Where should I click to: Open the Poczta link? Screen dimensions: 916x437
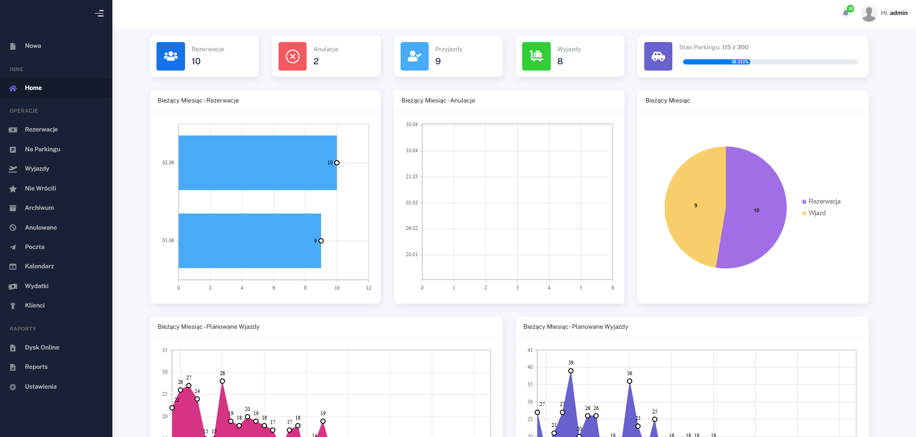[56, 247]
